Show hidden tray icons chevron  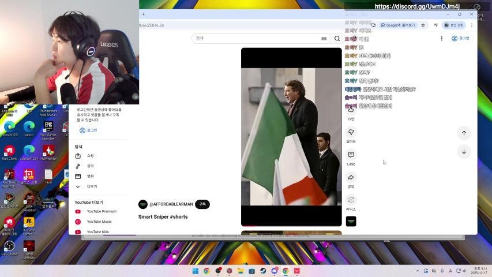coord(418,271)
